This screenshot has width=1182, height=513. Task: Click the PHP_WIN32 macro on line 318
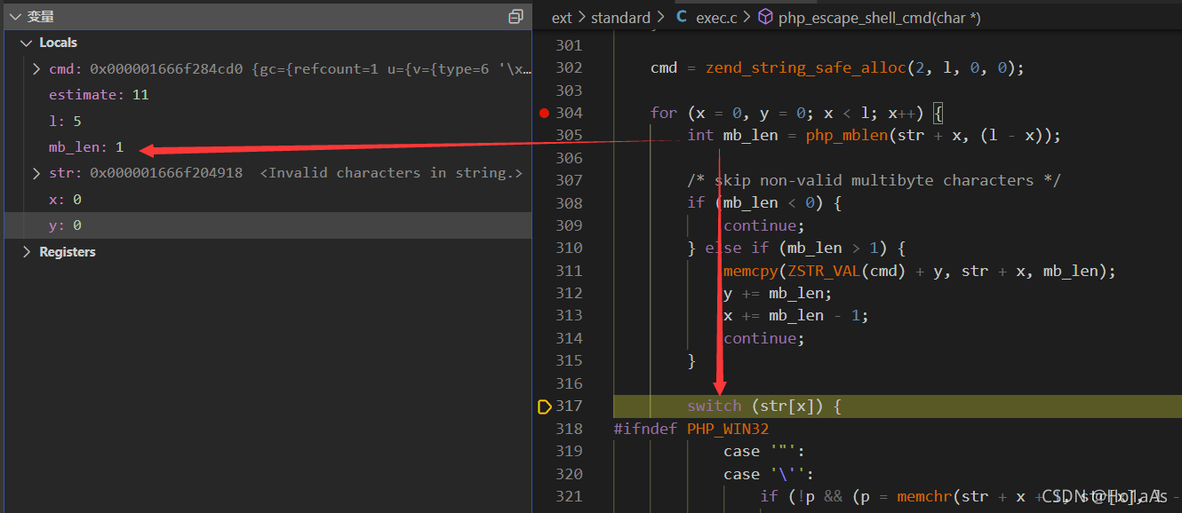coord(728,429)
